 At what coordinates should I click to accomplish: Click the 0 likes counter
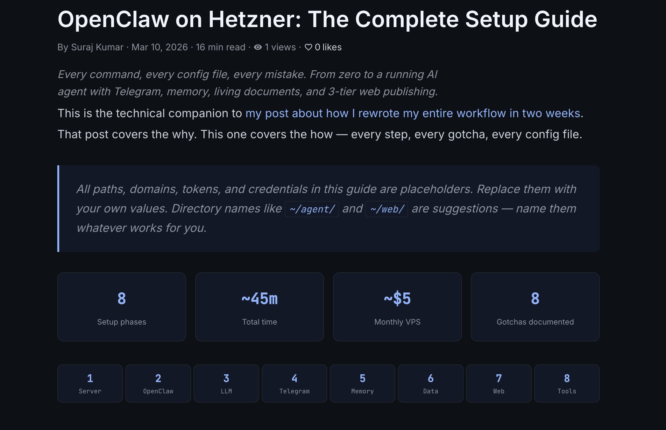(328, 47)
